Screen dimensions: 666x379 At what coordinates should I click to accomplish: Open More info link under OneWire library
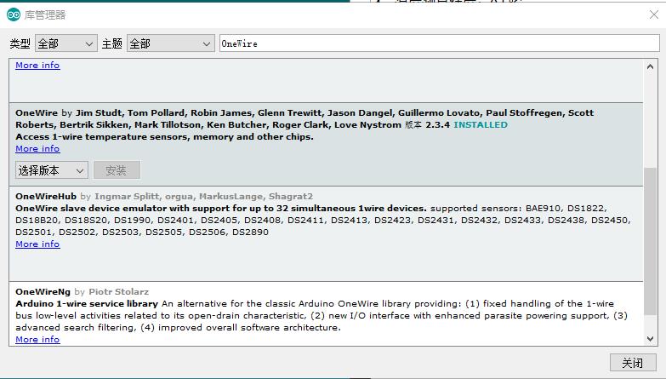point(37,148)
